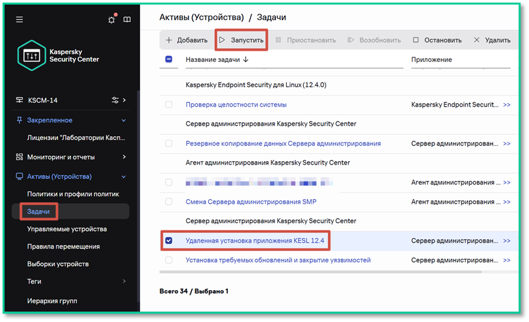Toggle the select-all tasks header checkbox
Screen dimensions: 529x322
tap(169, 59)
